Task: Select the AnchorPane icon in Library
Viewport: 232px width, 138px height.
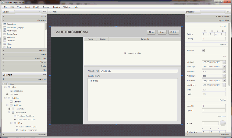Action: point(5,31)
